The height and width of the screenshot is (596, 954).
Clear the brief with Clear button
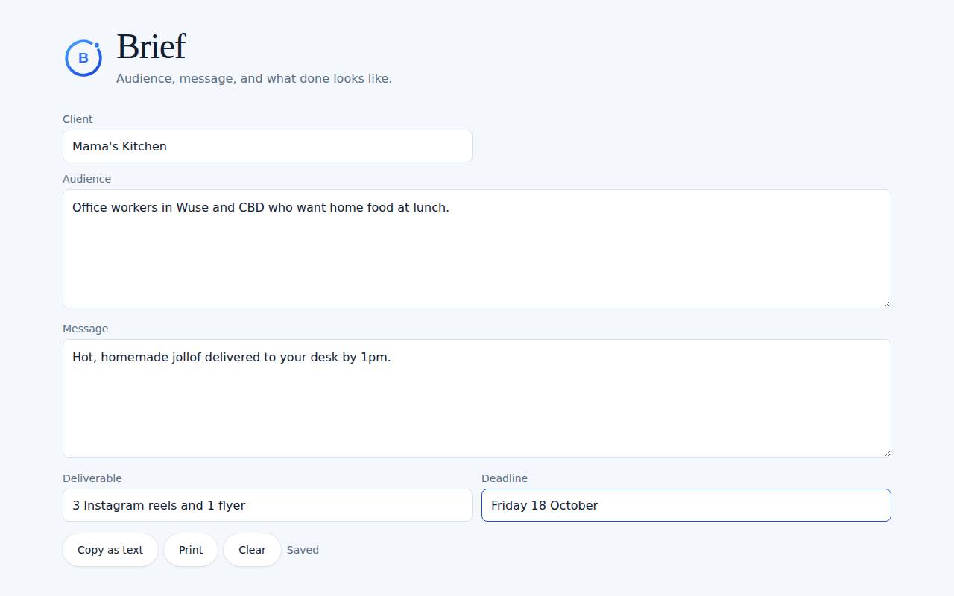(x=252, y=550)
